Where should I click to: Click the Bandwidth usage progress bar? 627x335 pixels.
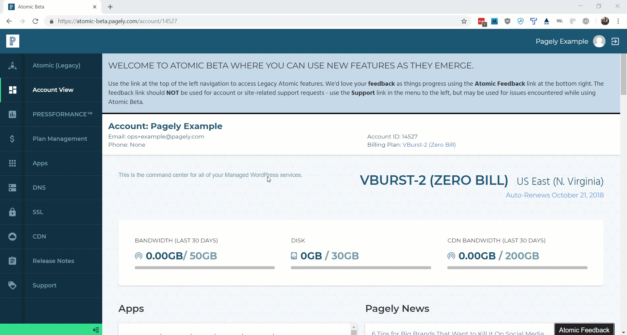[205, 268]
